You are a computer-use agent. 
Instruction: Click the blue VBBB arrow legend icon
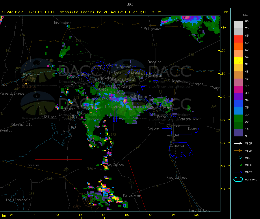point(238,172)
